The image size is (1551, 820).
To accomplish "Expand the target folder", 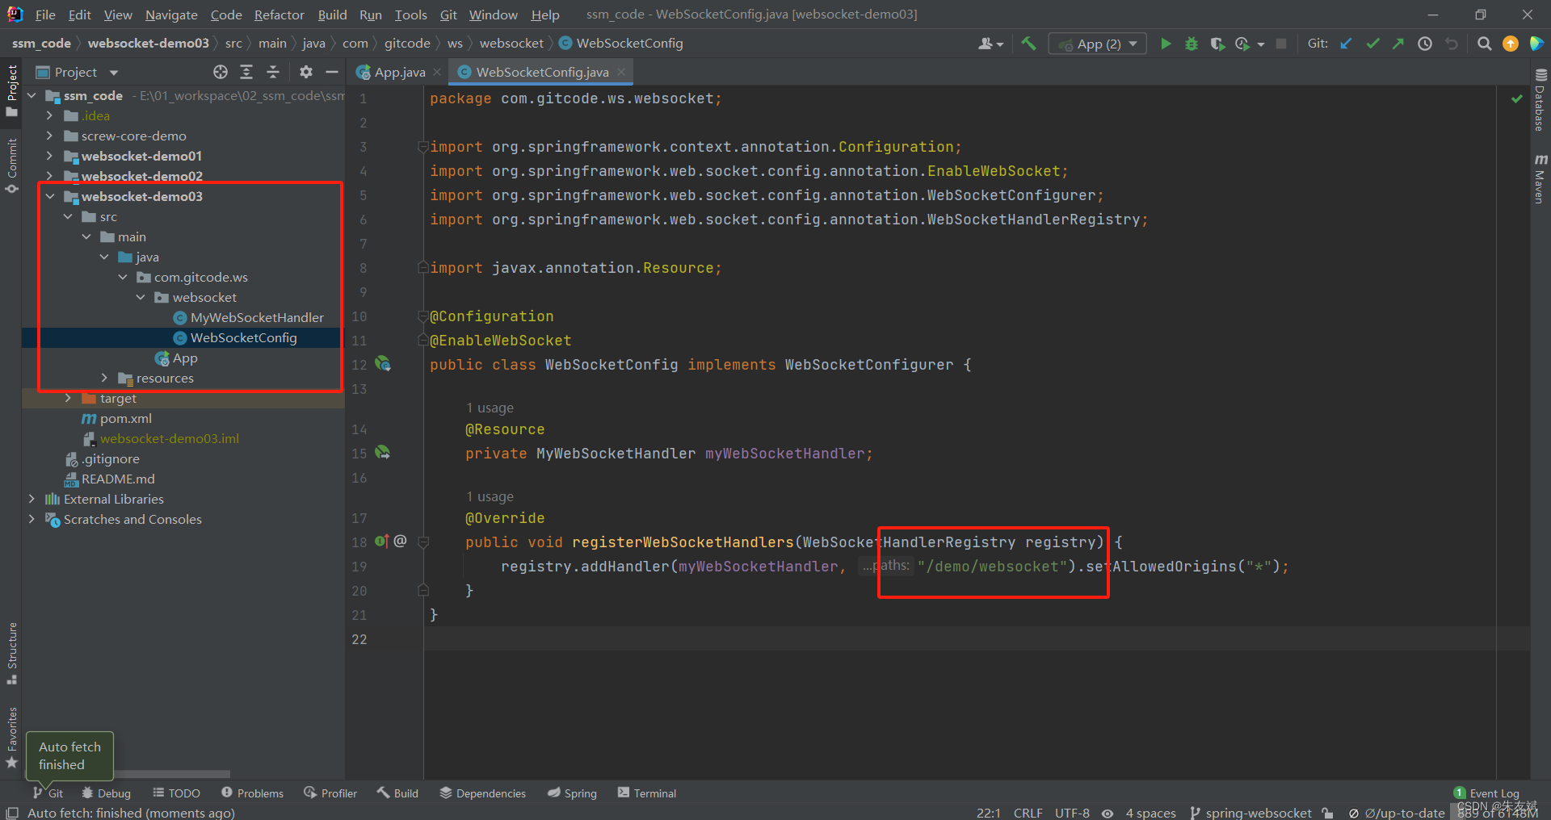I will pos(68,398).
